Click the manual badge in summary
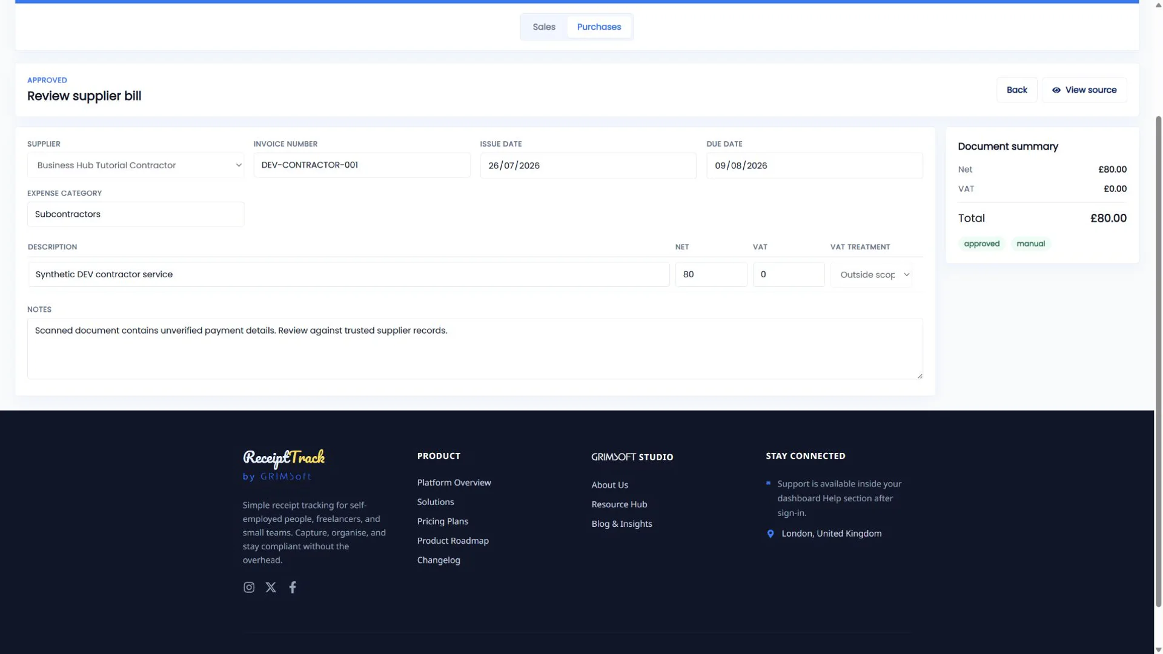The width and height of the screenshot is (1163, 654). [x=1030, y=244]
